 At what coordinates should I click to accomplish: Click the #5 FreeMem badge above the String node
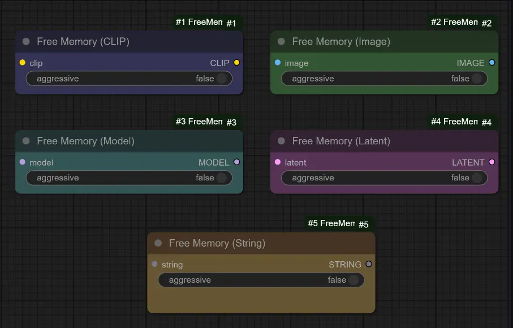pyautogui.click(x=339, y=224)
